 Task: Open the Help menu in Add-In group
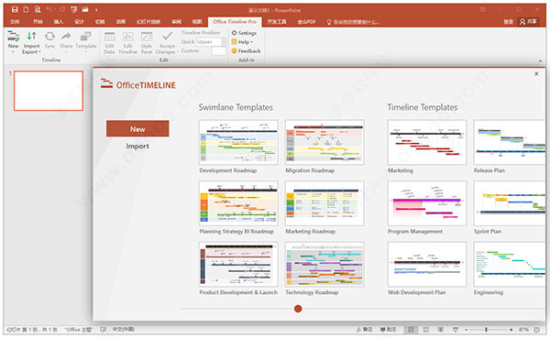tap(242, 42)
